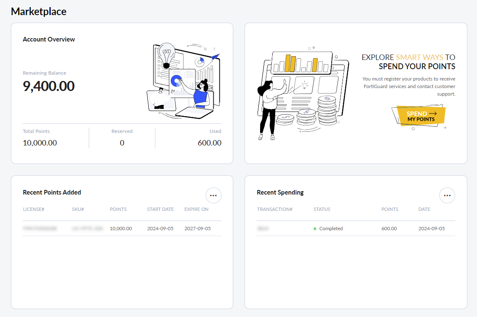Select the 600.00 points cell in Recent Spending
Viewport: 477px width, 317px height.
[389, 229]
